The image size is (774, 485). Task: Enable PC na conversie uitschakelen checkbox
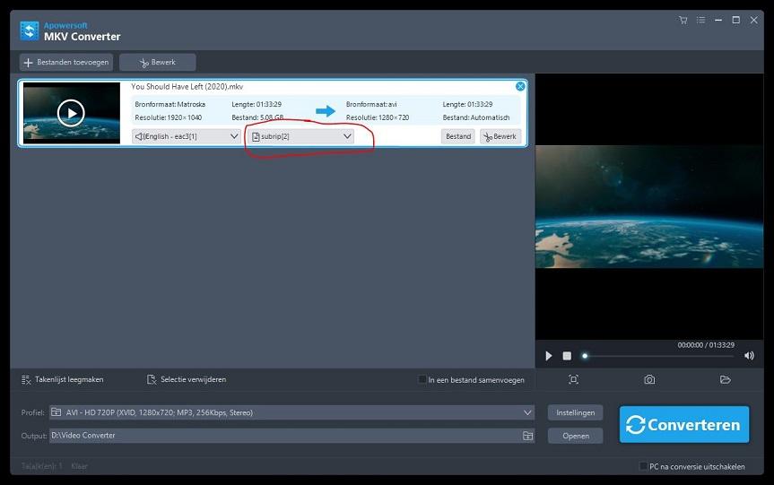pyautogui.click(x=643, y=466)
